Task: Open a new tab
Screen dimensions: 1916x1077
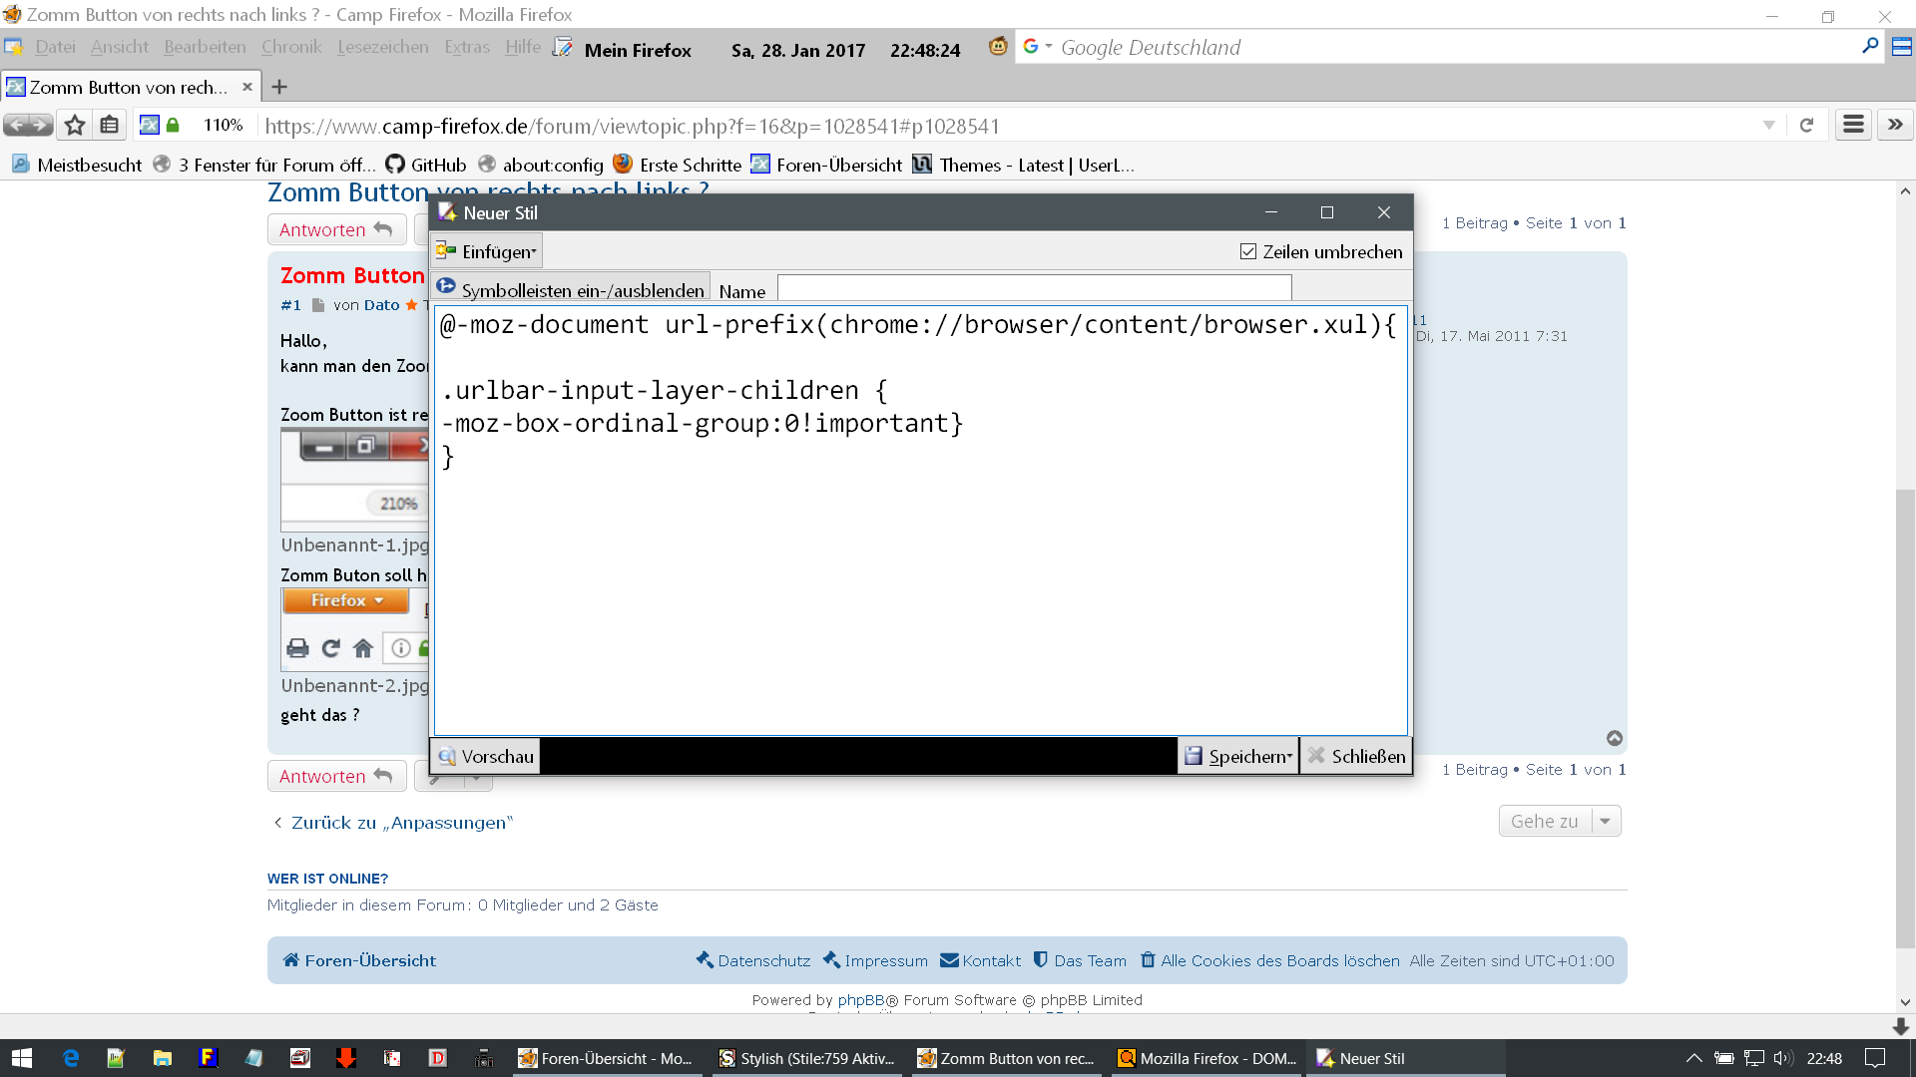Action: (x=279, y=87)
